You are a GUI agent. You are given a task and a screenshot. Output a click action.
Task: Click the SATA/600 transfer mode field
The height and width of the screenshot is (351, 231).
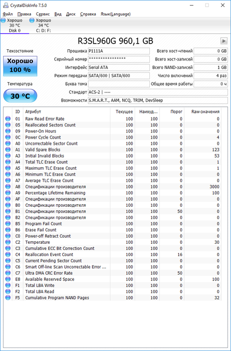tap(119, 75)
